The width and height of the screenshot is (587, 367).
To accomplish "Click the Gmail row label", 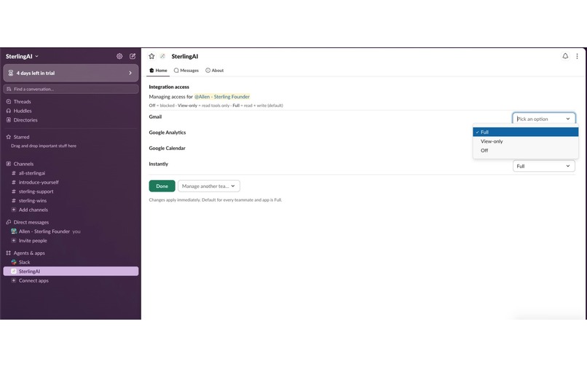I will (155, 117).
